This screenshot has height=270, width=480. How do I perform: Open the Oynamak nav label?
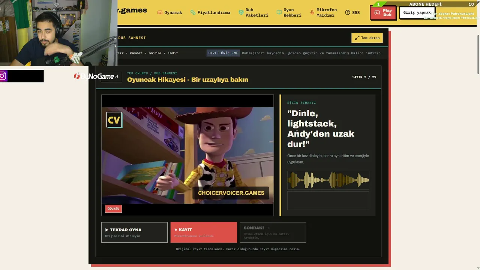click(173, 12)
